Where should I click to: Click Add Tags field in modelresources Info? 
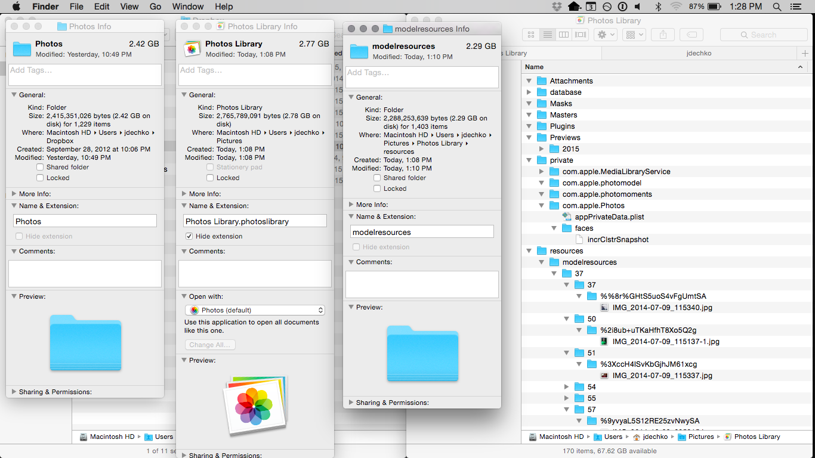[422, 77]
